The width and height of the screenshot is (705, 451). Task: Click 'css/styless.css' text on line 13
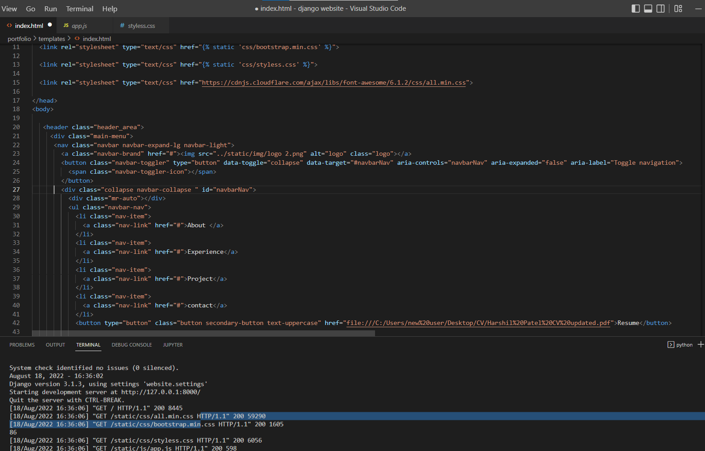tap(269, 64)
